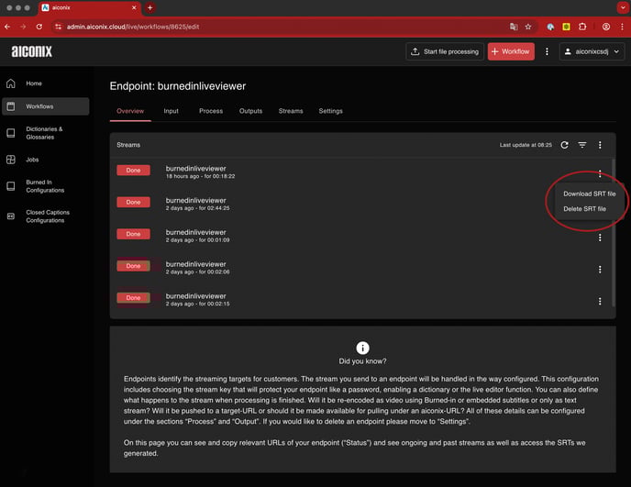This screenshot has width=631, height=487.
Task: Open the Streams filter icon
Action: point(581,145)
